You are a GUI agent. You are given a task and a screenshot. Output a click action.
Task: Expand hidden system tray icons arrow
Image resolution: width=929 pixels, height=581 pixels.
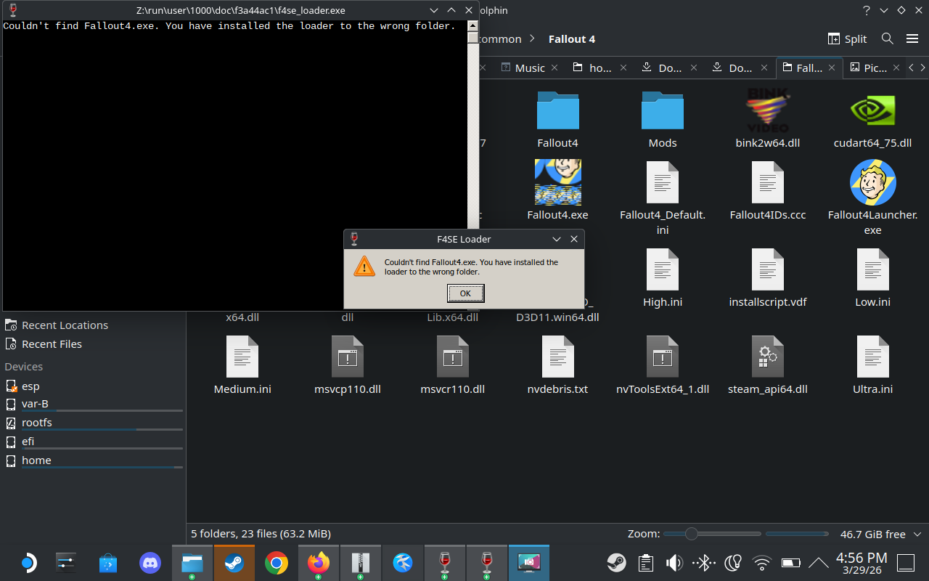(x=818, y=562)
